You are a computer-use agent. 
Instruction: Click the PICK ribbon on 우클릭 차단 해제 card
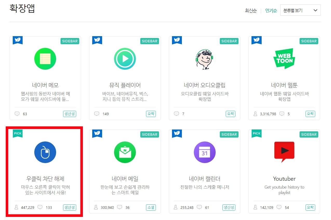(18, 134)
